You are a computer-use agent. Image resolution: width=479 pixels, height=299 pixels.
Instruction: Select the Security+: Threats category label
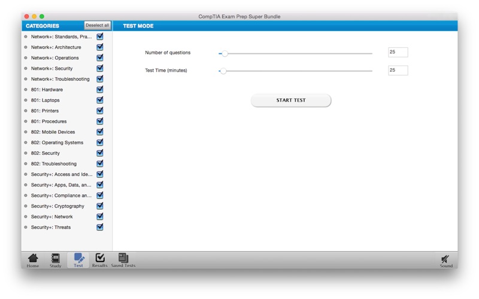(x=51, y=227)
